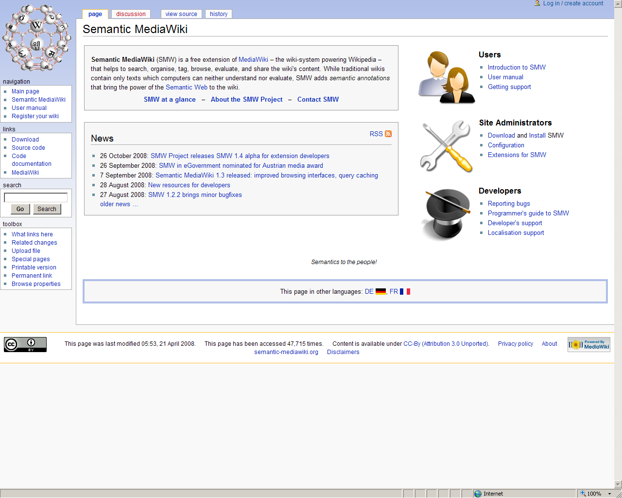Click the Search button

[47, 209]
